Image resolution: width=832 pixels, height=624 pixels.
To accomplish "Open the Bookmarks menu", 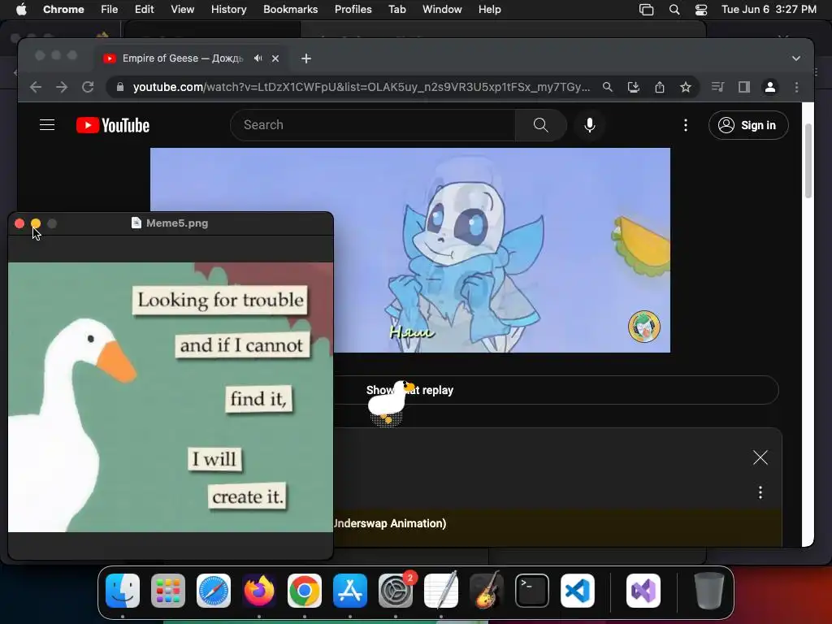I will (x=290, y=10).
